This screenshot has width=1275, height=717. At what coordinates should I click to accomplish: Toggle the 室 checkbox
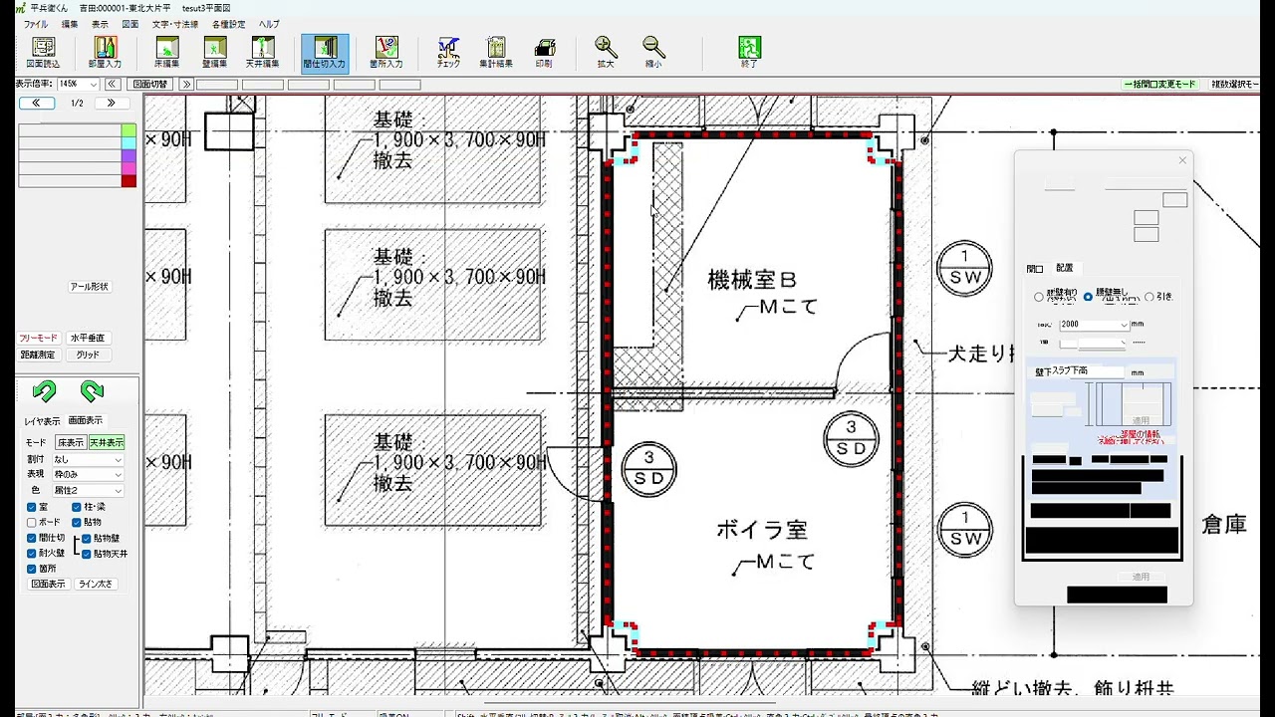(32, 508)
